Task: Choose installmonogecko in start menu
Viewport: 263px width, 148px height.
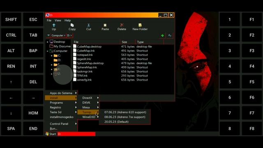Action: [61, 117]
